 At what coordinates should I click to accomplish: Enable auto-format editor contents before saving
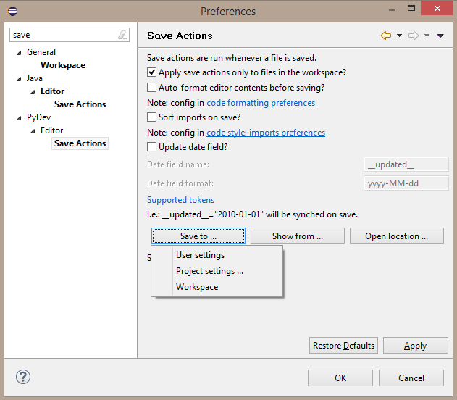coord(151,88)
